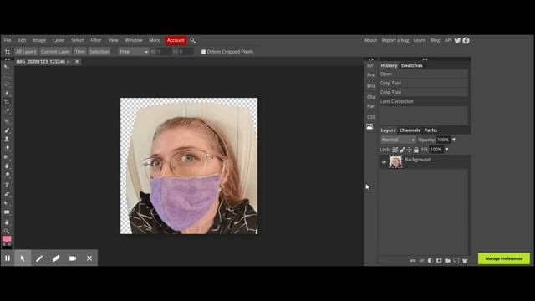This screenshot has height=301, width=535.
Task: Select the Clone Stamp tool
Action: pos(7,140)
